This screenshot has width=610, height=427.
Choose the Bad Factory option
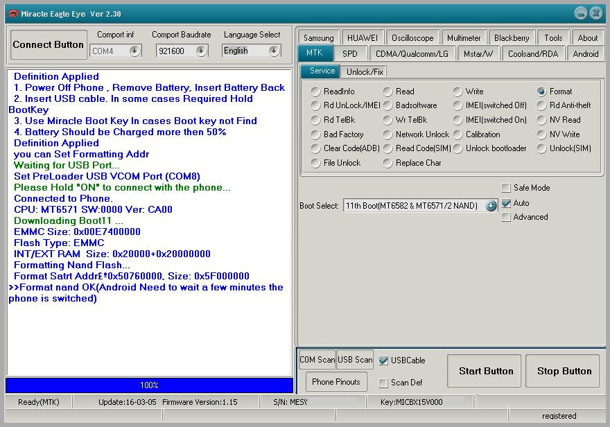[338, 134]
